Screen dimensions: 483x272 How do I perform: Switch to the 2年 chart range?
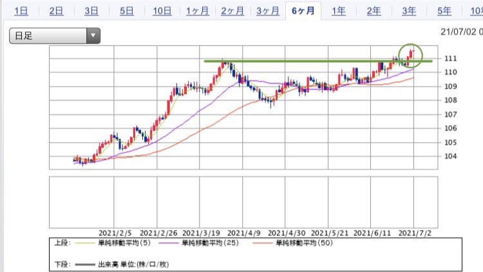(374, 12)
